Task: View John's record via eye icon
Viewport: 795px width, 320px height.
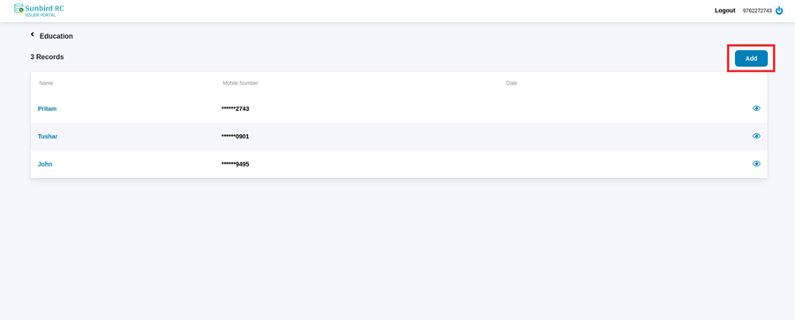Action: tap(756, 164)
